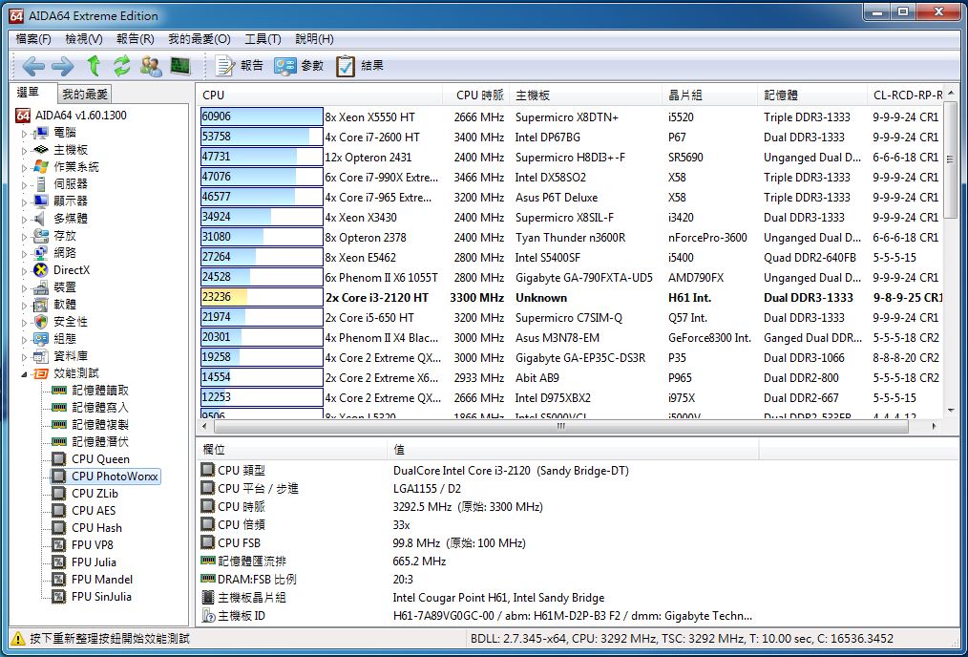Expand the 網路 tree node
The image size is (968, 657).
point(25,253)
